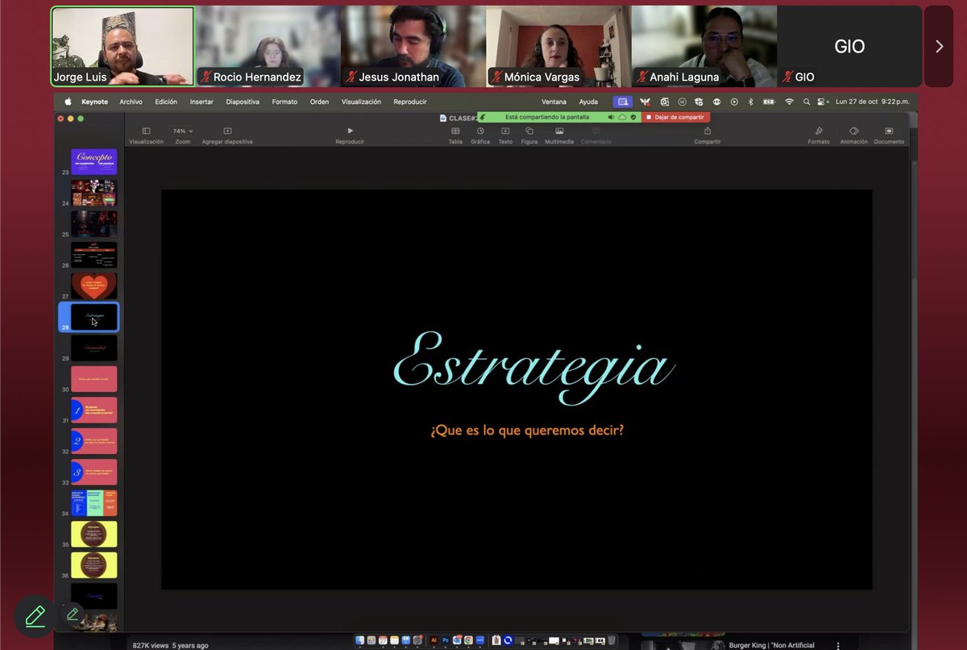967x650 pixels.
Task: Click Agregar diapositiva plus icon
Action: (x=227, y=131)
